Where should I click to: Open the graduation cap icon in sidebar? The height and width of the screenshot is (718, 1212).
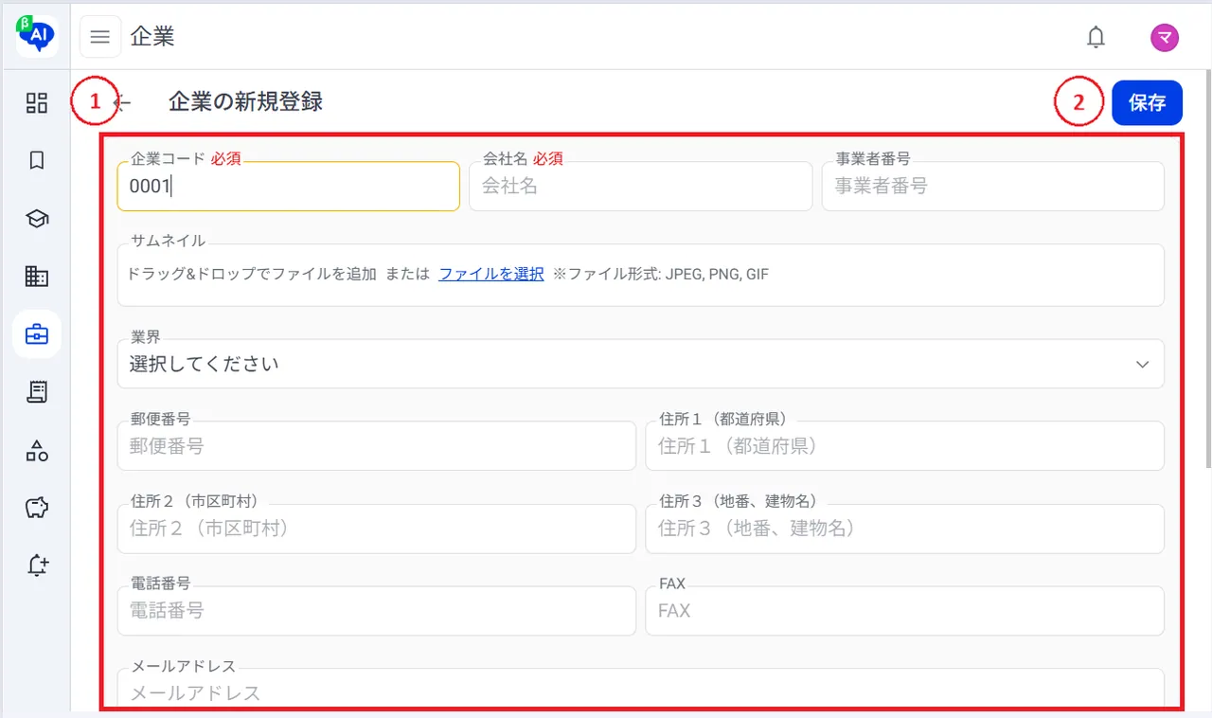click(37, 219)
